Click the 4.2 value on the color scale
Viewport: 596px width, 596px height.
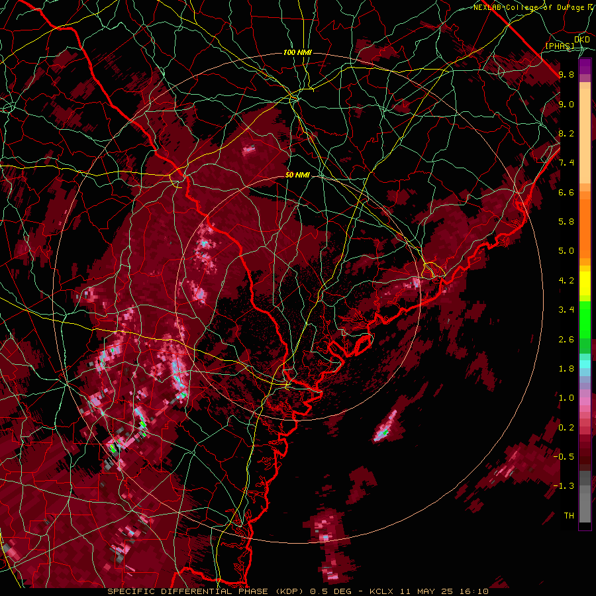566,281
